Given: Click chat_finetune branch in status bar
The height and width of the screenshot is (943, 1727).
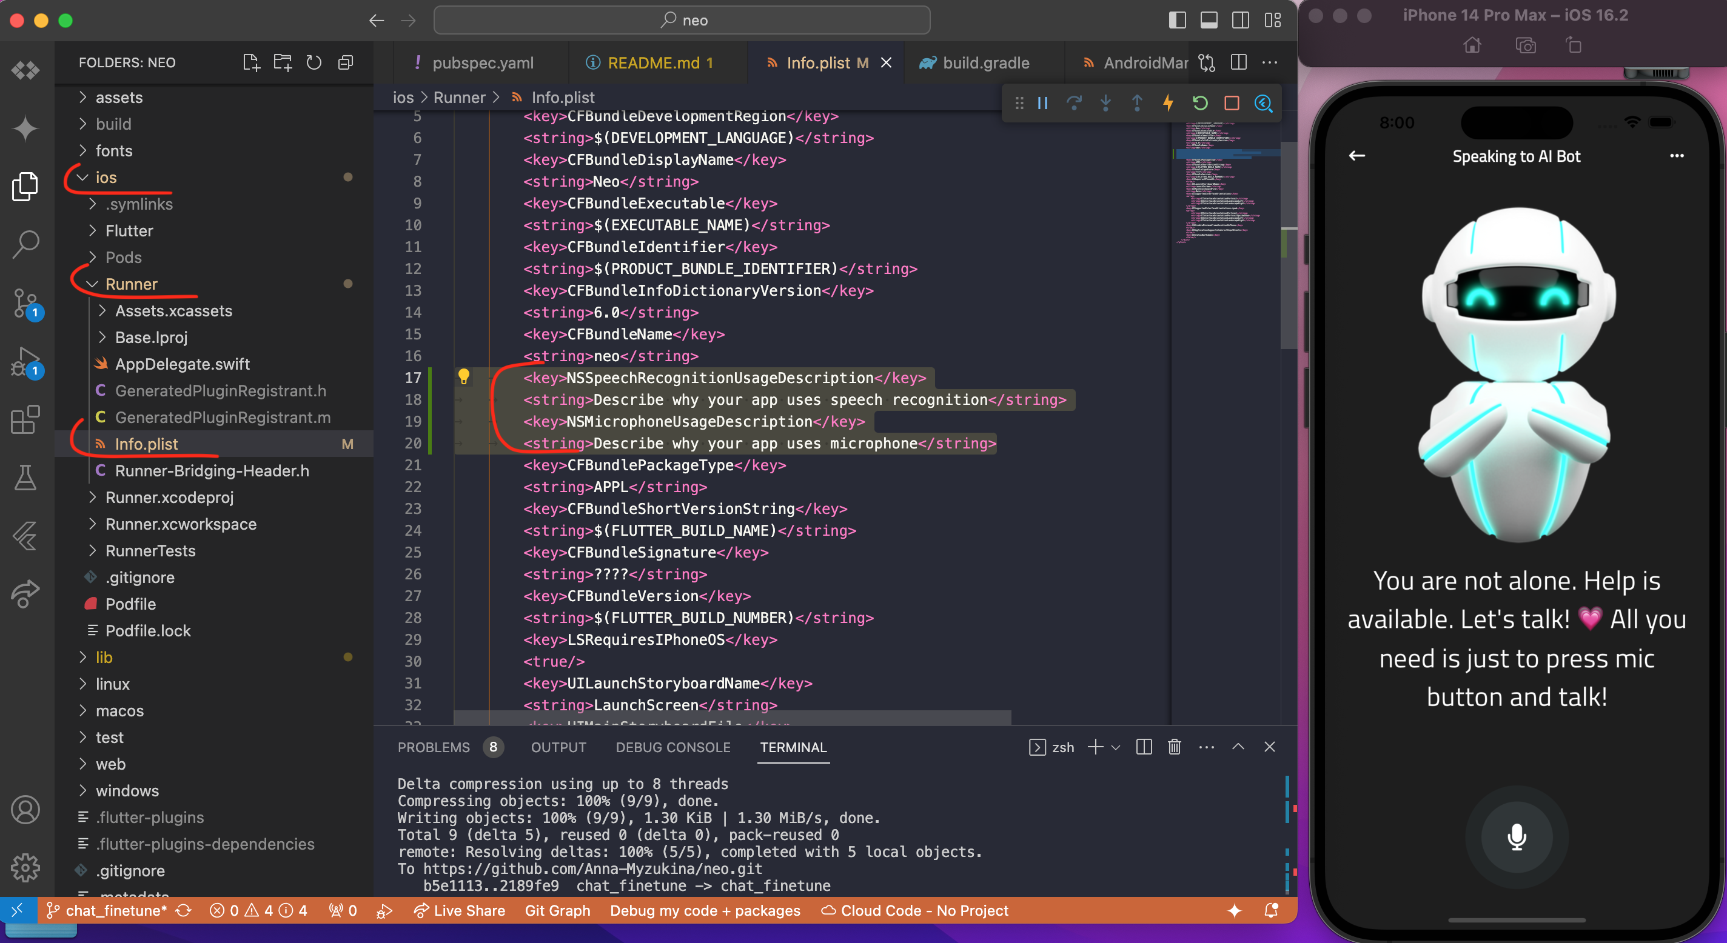Looking at the screenshot, I should tap(115, 911).
